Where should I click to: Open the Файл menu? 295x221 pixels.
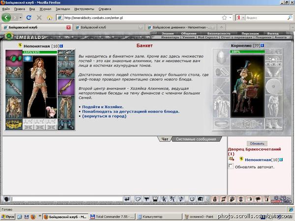(x=6, y=9)
